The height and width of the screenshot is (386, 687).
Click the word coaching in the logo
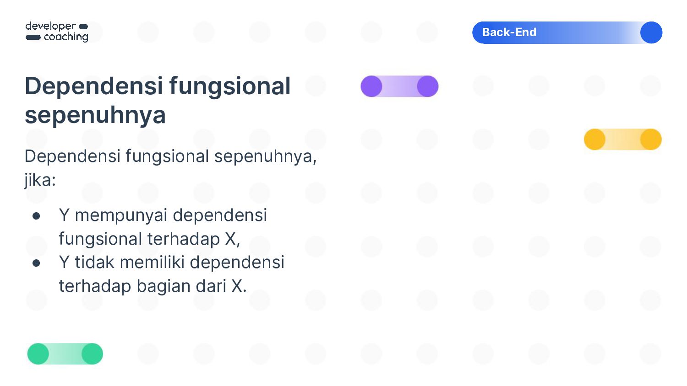coord(66,37)
